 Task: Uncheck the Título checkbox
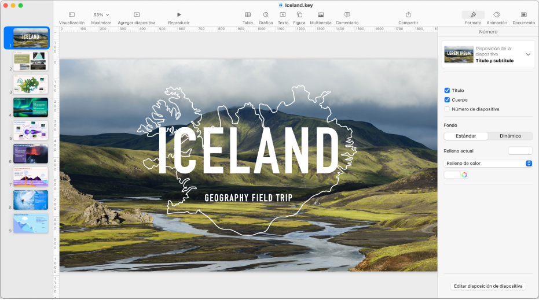447,91
